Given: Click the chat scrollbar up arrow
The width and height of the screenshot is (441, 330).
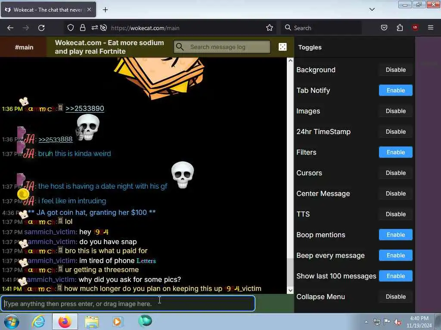Looking at the screenshot, I should point(290,61).
